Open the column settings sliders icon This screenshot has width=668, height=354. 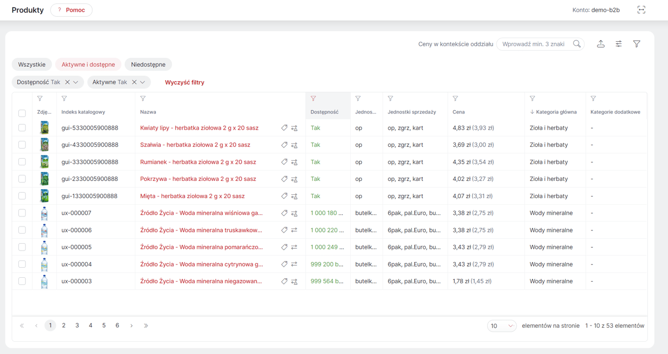pyautogui.click(x=618, y=44)
